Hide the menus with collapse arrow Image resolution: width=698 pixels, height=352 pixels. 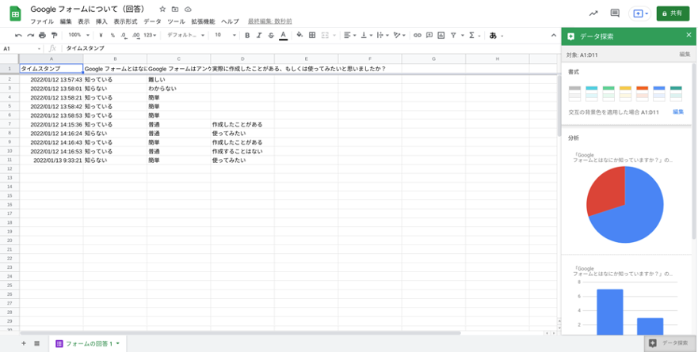554,35
